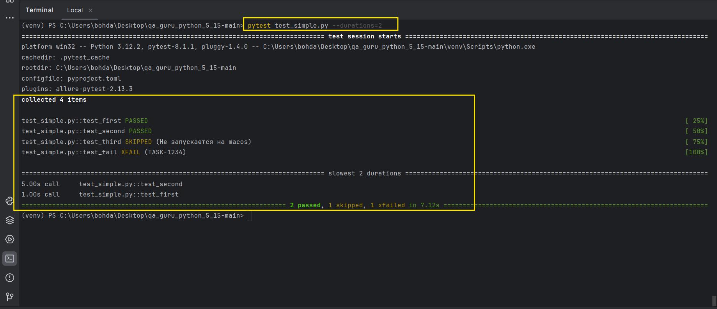Click the '1.00s call' duration row

pyautogui.click(x=100, y=195)
